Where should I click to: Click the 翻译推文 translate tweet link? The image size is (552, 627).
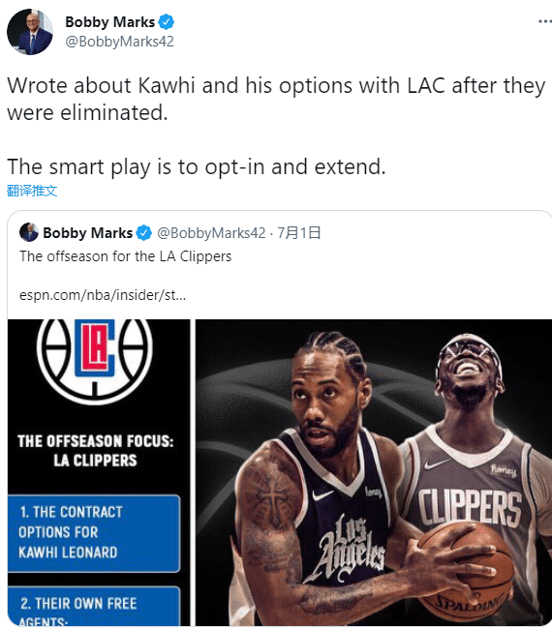click(x=32, y=191)
